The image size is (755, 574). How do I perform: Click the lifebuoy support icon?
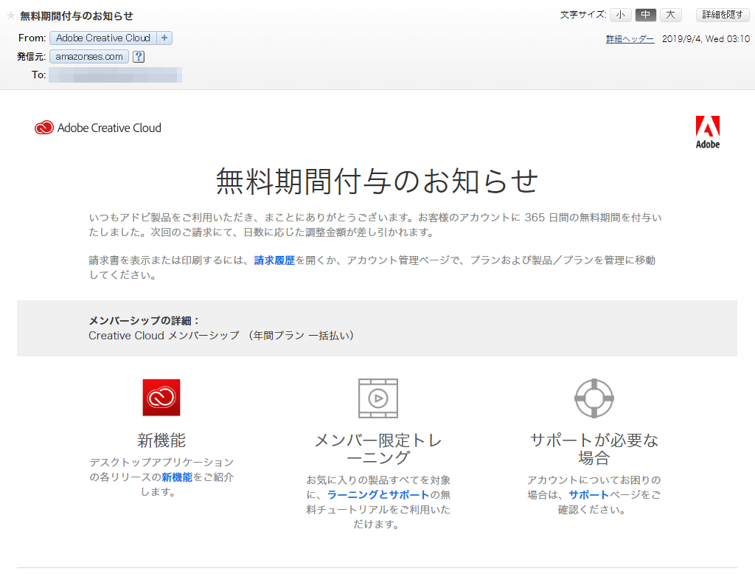point(594,398)
